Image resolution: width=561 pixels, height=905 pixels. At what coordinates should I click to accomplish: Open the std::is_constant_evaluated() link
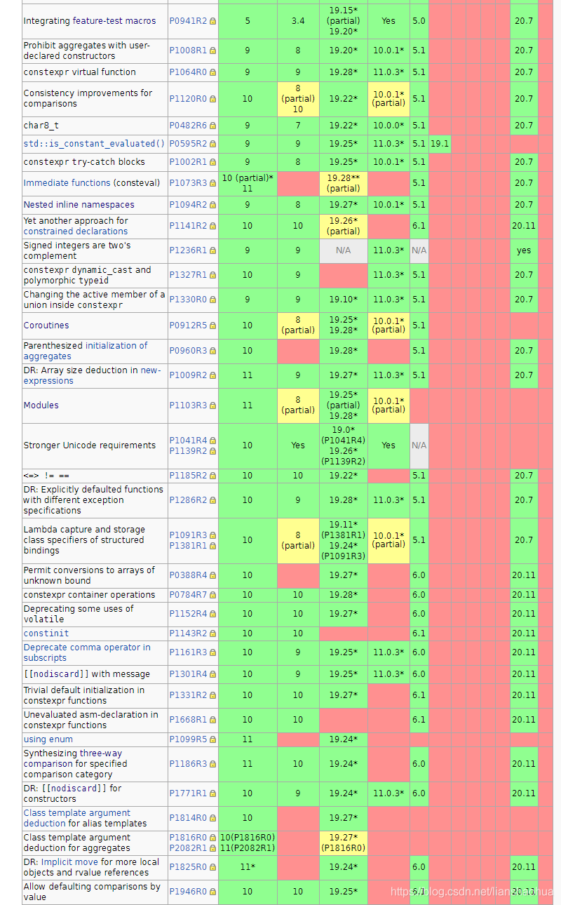(94, 144)
